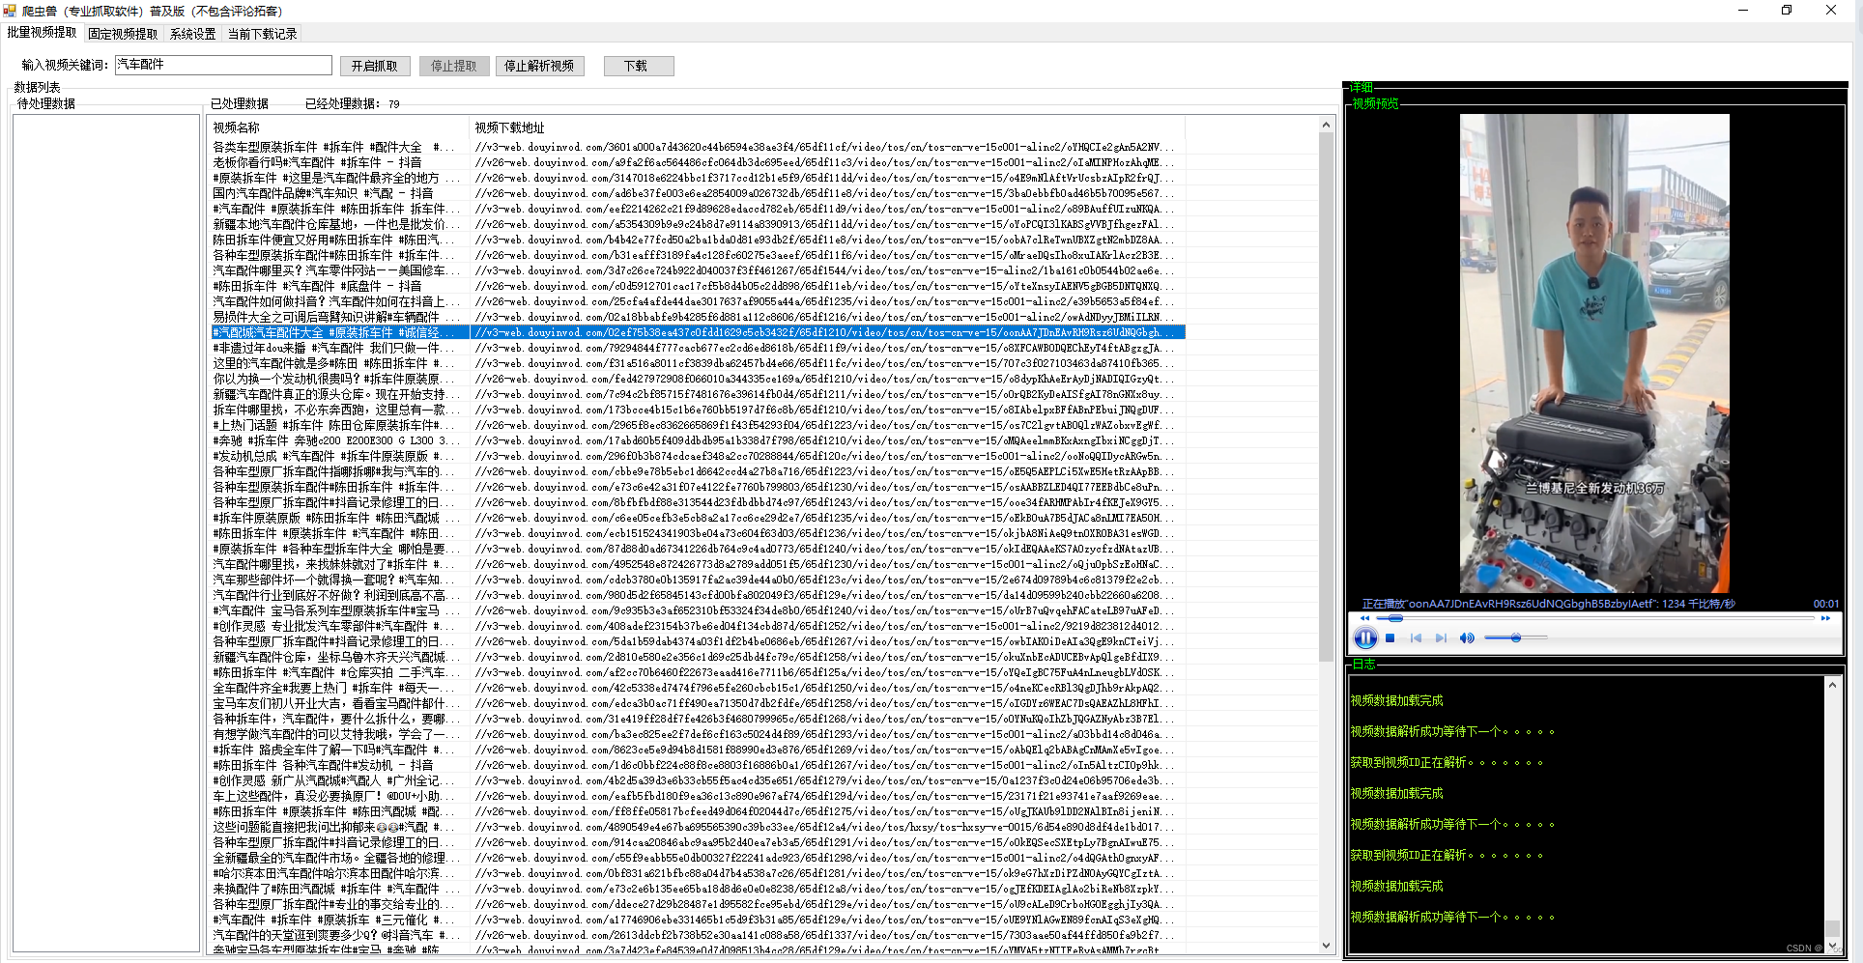This screenshot has height=963, width=1863.
Task: Select the row 老板你看行吗#汽车配件 #拆车件 - 抖音
Action: pos(698,162)
